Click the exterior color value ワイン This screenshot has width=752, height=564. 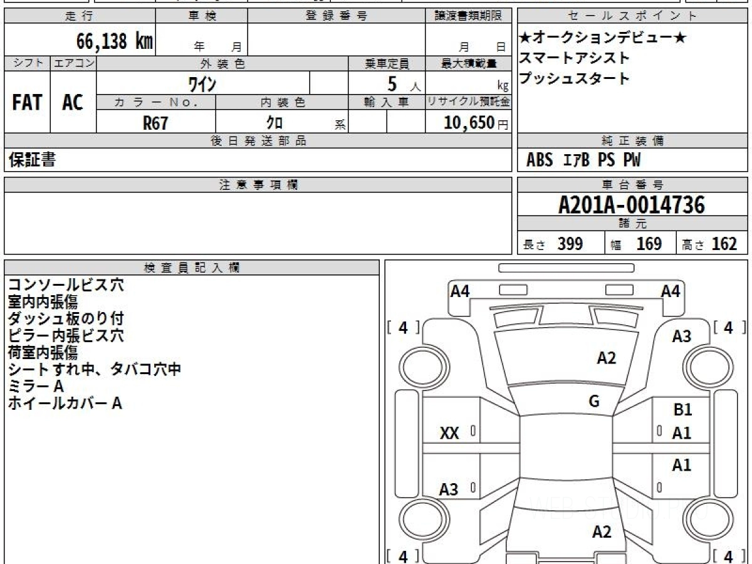[202, 83]
